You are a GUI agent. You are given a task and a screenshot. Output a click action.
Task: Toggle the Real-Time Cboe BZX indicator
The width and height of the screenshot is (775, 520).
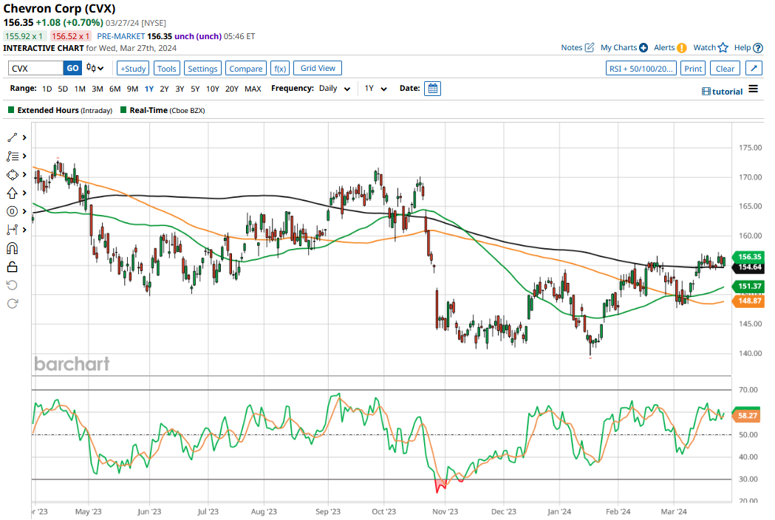pos(123,110)
